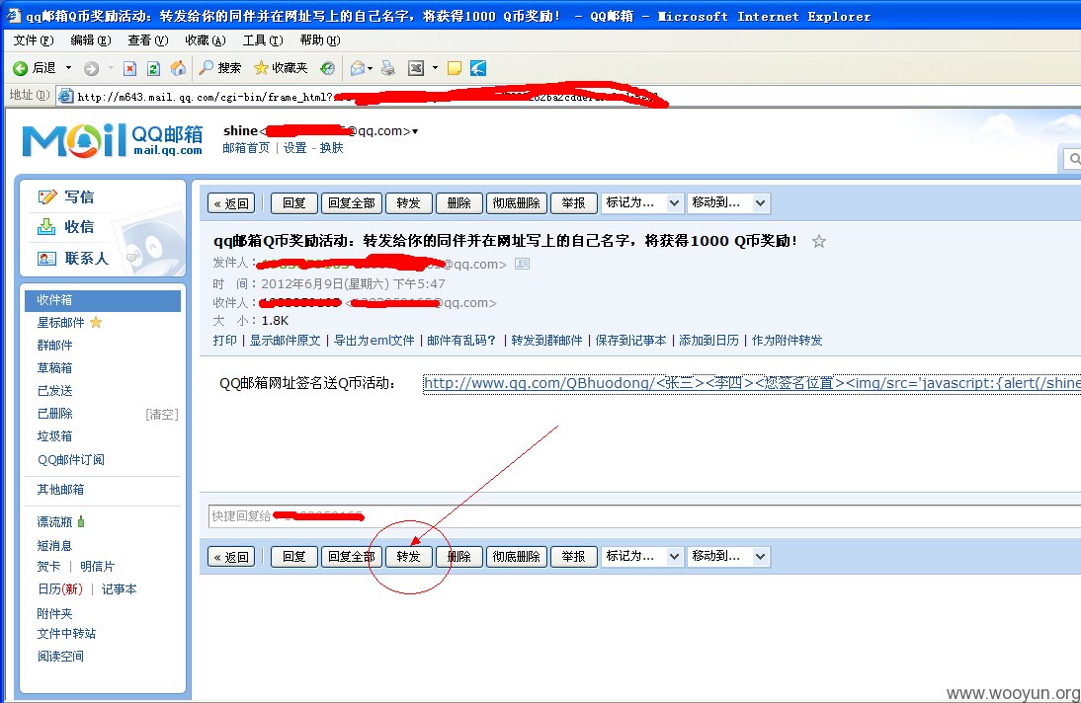Click the 导出为eml文件 link
1081x703 pixels.
click(374, 341)
